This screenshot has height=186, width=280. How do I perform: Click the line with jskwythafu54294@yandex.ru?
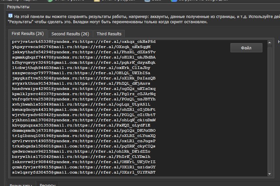84,52
